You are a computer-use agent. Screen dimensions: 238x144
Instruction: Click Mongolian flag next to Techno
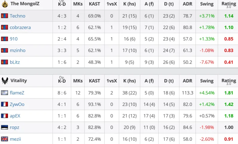click(x=4, y=16)
